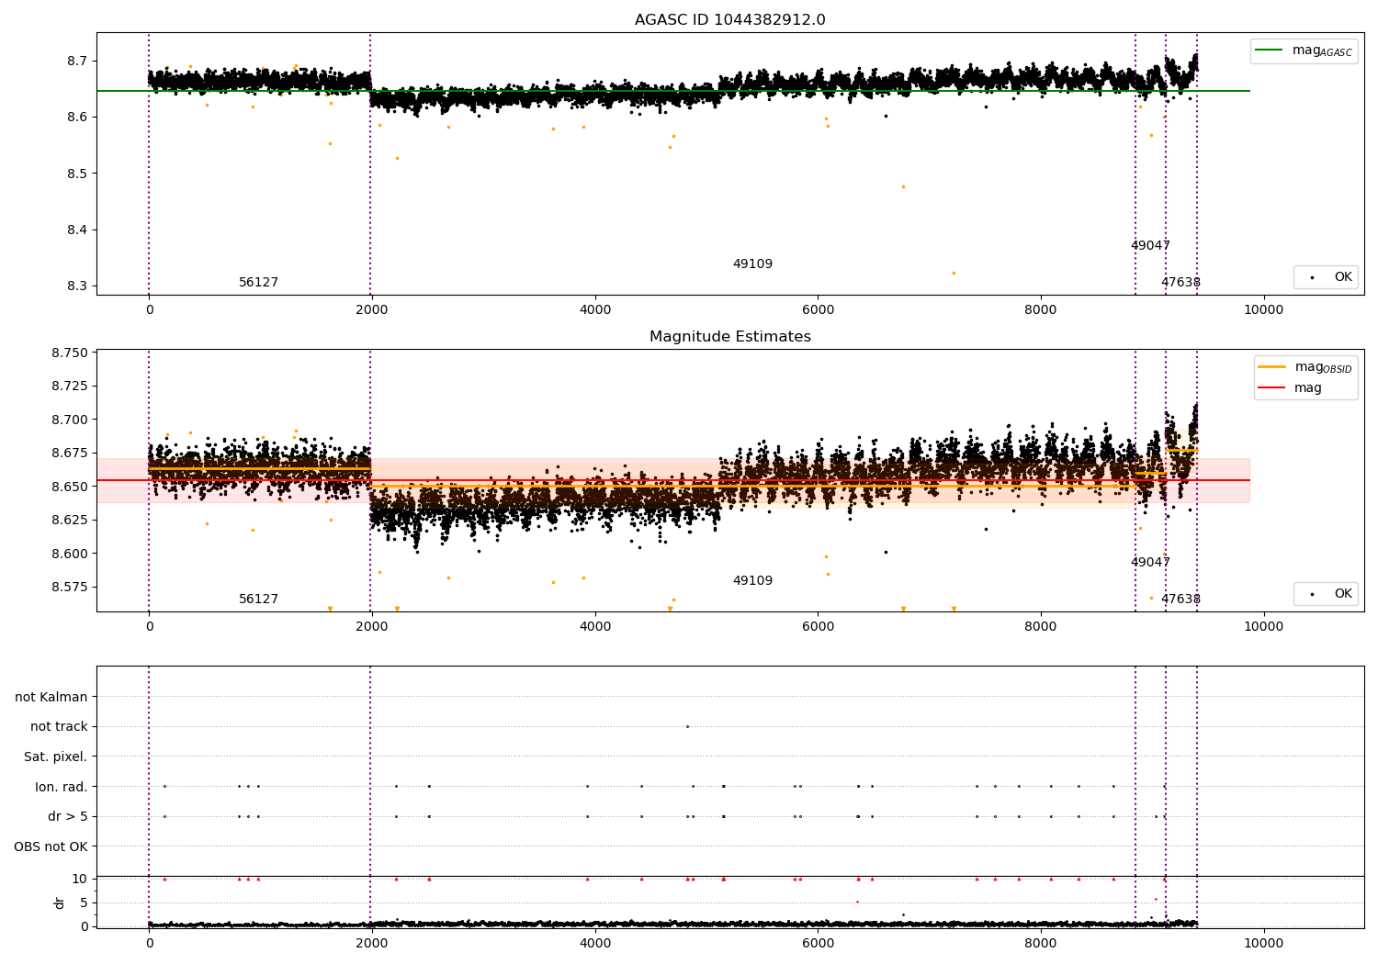Click the '8.750' y-tick label
The width and height of the screenshot is (1378, 964).
[69, 353]
